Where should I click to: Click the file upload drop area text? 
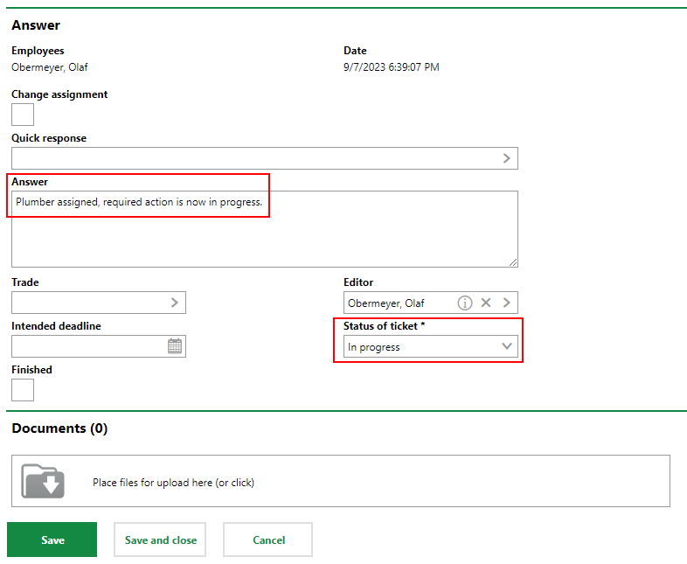173,482
